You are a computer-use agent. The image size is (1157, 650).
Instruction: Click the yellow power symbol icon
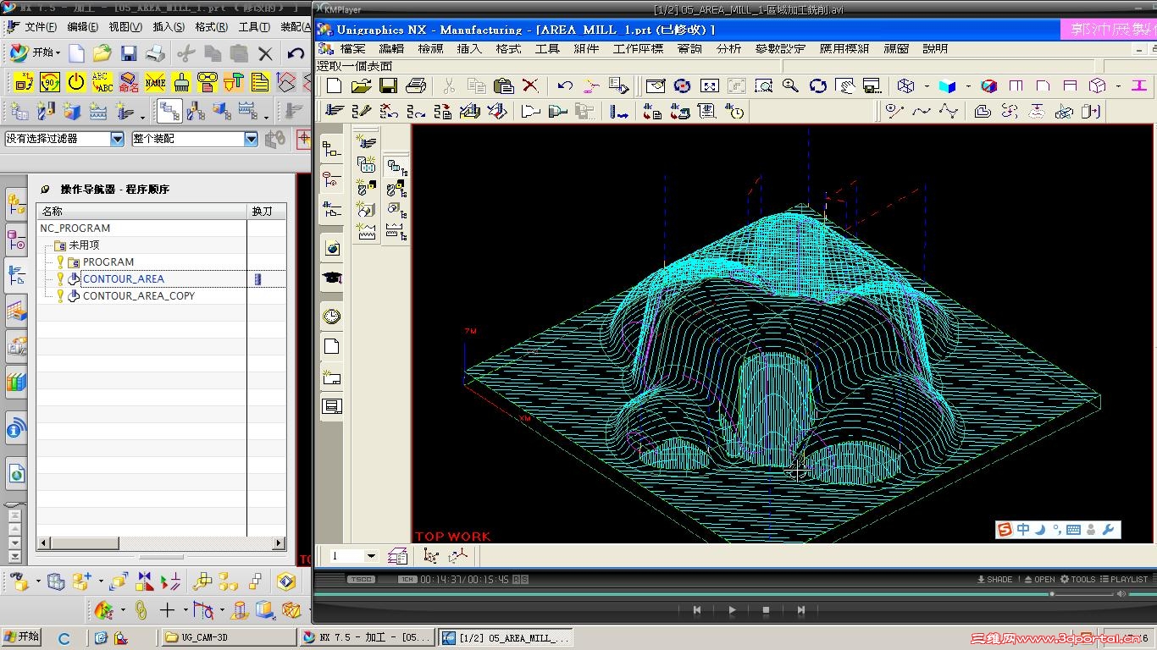(x=76, y=82)
